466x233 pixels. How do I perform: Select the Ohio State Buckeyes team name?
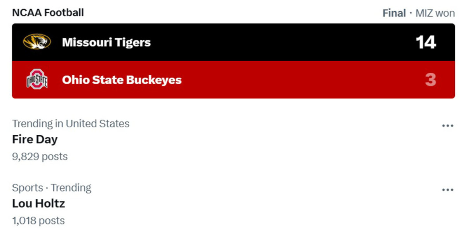[x=122, y=80]
